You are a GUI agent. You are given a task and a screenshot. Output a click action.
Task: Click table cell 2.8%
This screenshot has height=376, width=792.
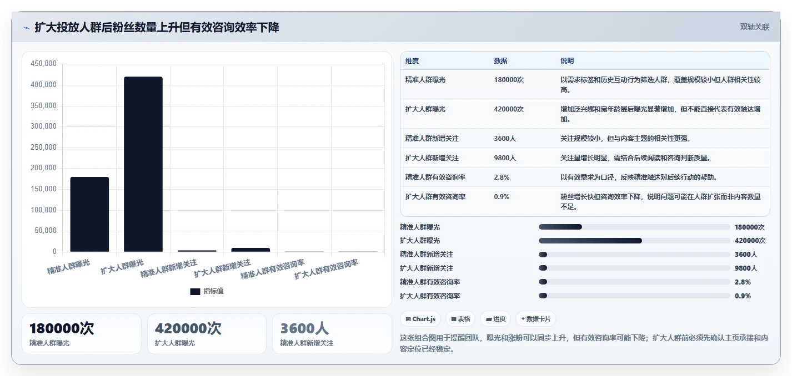tap(502, 177)
